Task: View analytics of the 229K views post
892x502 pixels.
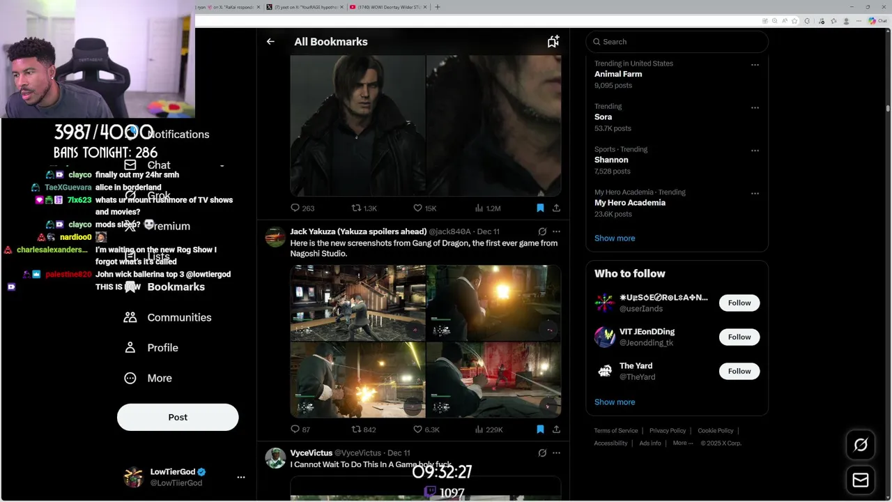Action: tap(489, 429)
